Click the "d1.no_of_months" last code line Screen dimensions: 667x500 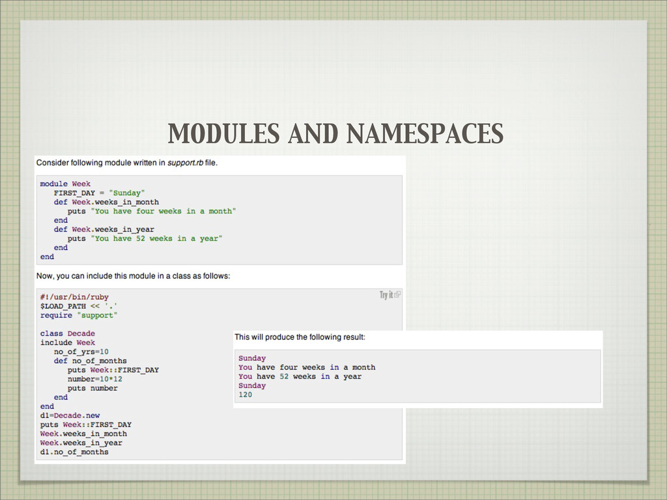pos(74,452)
